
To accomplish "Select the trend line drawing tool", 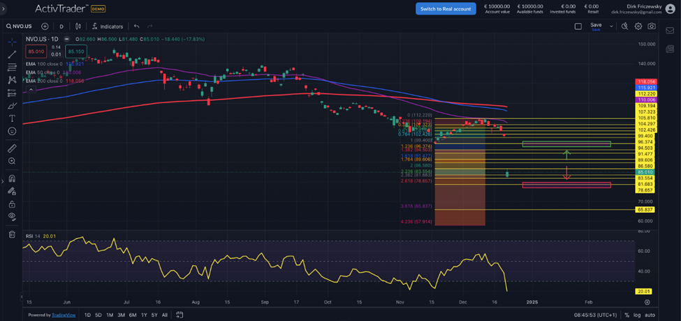I will coord(12,54).
